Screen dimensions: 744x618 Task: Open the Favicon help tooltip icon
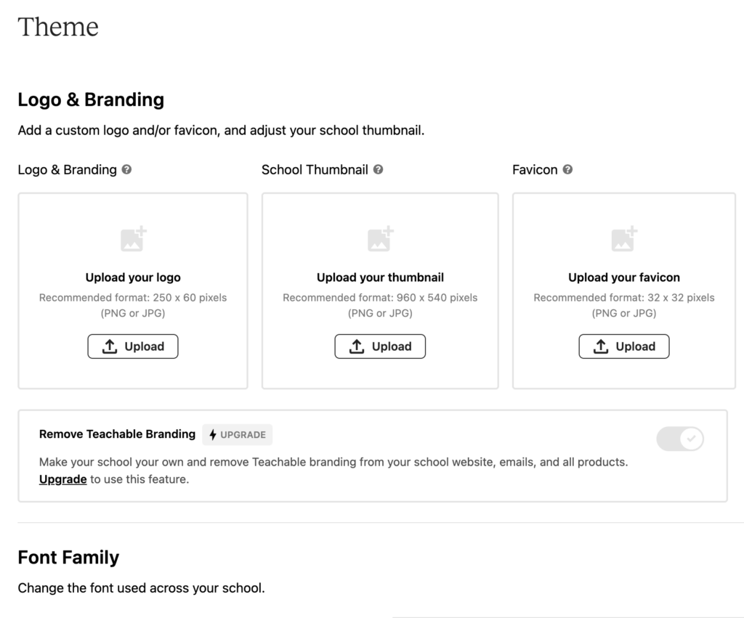pyautogui.click(x=567, y=169)
